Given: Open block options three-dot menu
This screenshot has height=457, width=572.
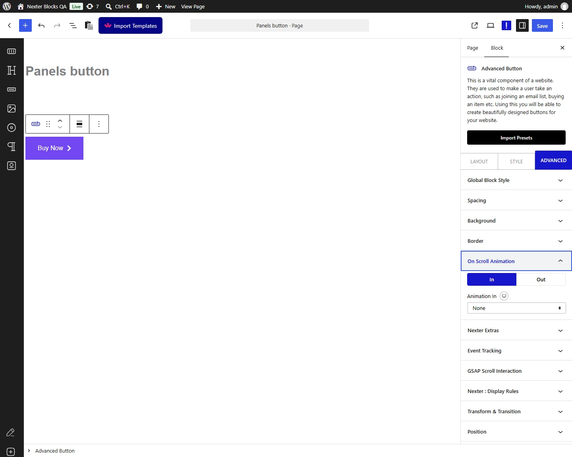Looking at the screenshot, I should tap(99, 124).
